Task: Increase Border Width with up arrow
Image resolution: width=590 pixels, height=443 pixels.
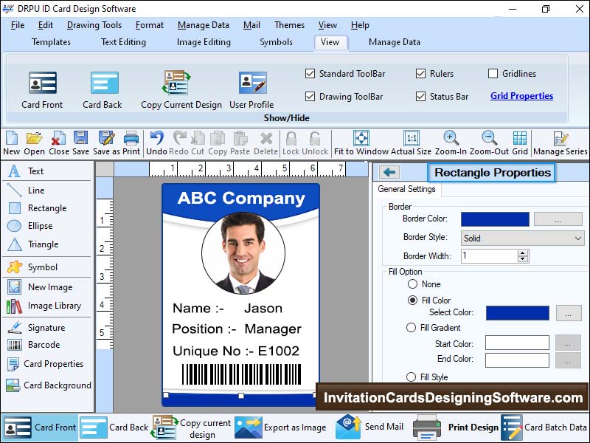Action: pyautogui.click(x=523, y=253)
